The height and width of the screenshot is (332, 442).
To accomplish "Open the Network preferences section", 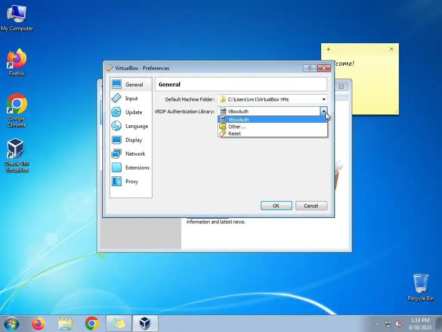I will [x=131, y=153].
